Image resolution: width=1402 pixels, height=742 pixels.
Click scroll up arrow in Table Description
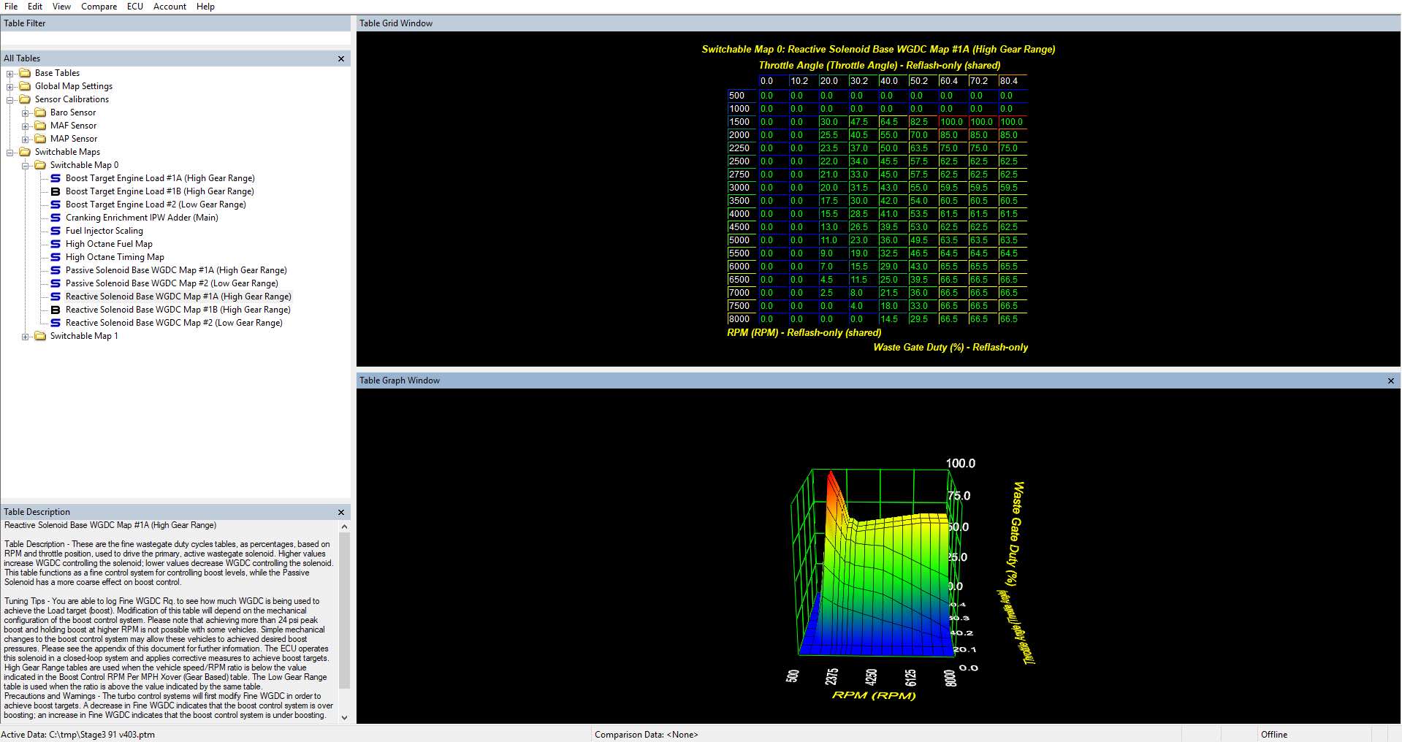344,527
